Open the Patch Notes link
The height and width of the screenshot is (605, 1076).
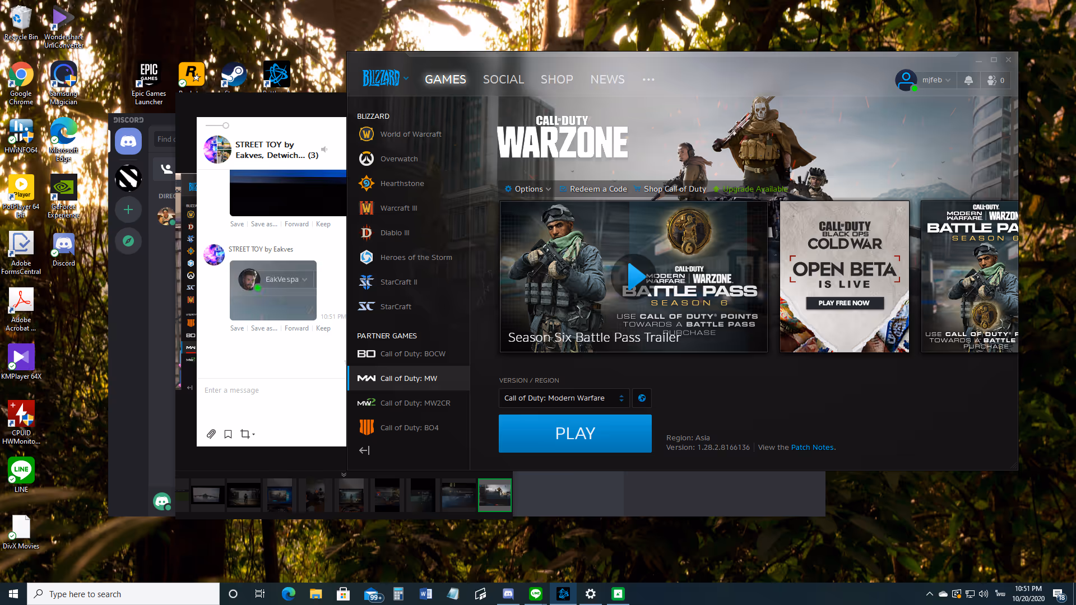(x=812, y=447)
